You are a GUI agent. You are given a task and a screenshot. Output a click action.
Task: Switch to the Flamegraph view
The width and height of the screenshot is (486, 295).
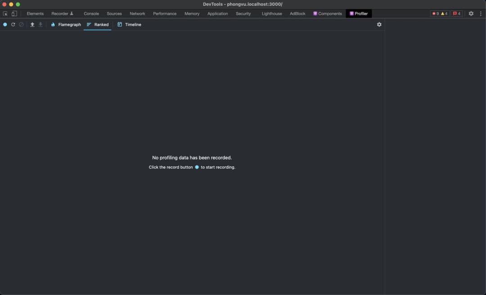pos(66,24)
